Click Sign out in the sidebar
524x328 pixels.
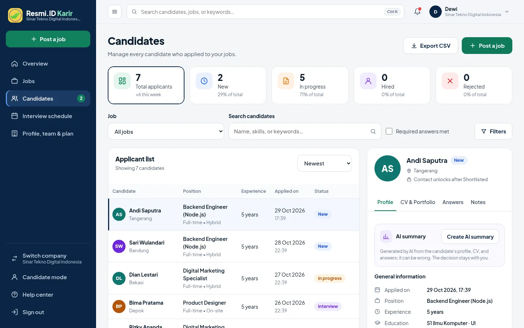(x=48, y=312)
